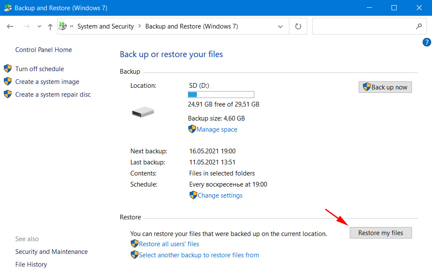Open Help with the blue question mark
Screen dimensions: 432x279
tap(426, 42)
